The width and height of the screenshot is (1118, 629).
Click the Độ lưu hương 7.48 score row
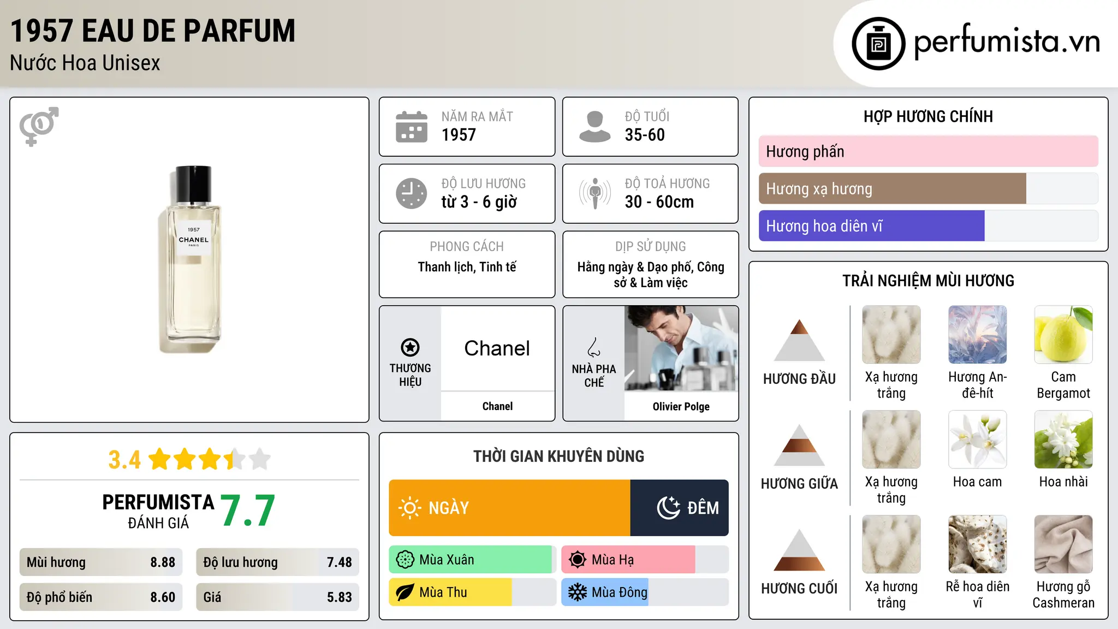point(277,562)
